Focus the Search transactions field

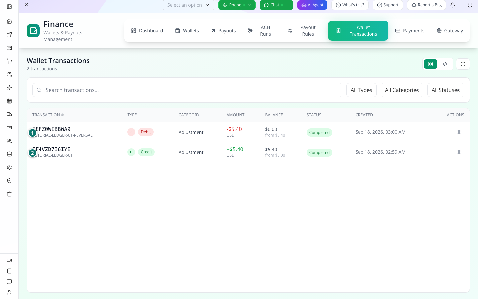point(187,90)
